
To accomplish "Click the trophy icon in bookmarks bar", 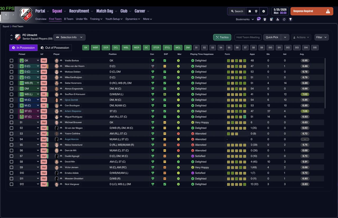I will pyautogui.click(x=290, y=19).
